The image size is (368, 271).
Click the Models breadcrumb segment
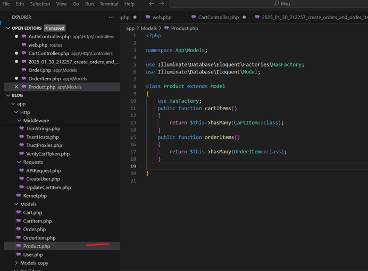click(x=149, y=28)
